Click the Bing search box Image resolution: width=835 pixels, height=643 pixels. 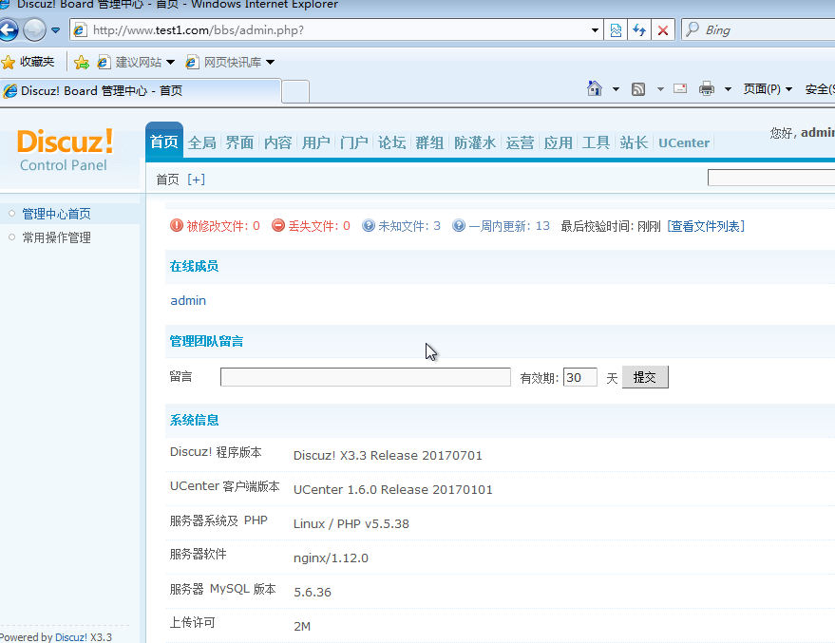coord(758,30)
